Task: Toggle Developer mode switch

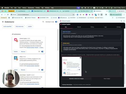Action: [56, 22]
